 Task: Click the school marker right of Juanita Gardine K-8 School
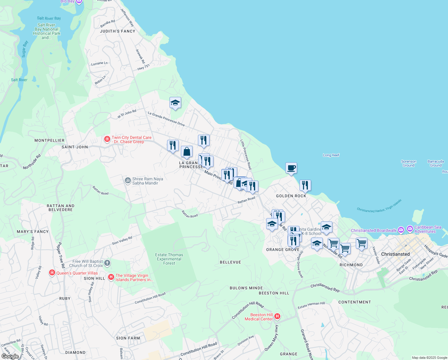(326, 228)
